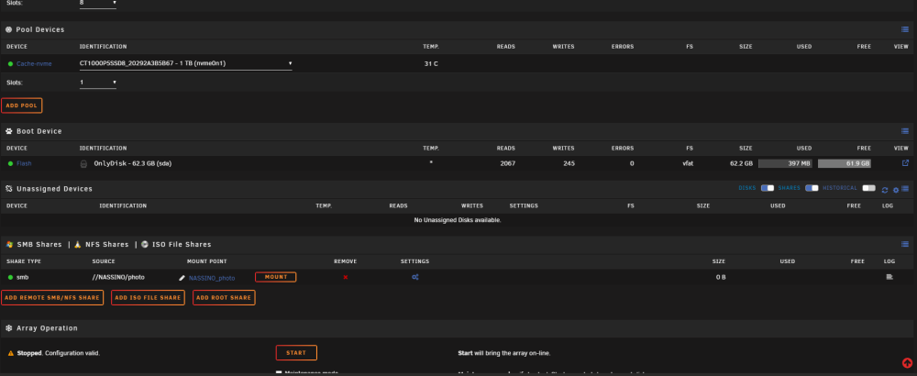Toggle Boot Device list view icon
Viewport: 917px width, 376px height.
905,131
